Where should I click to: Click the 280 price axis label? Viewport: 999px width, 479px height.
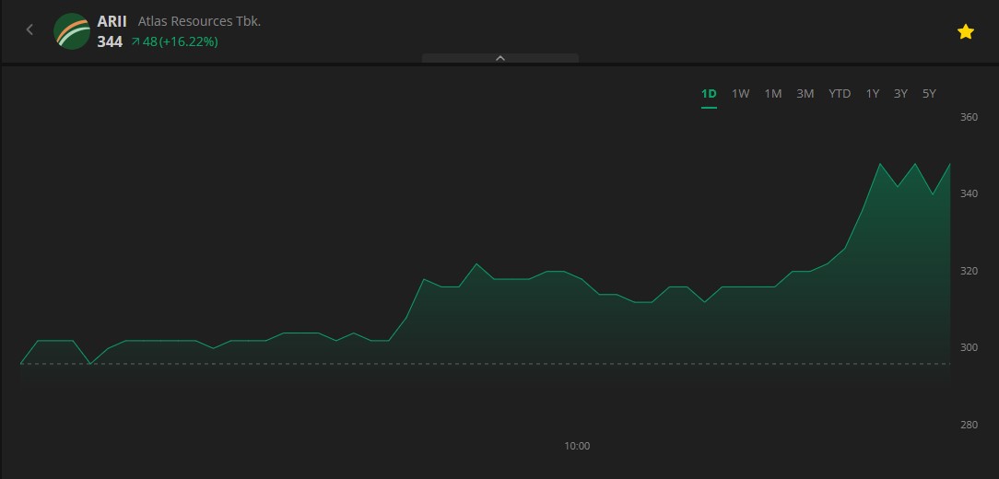[969, 425]
